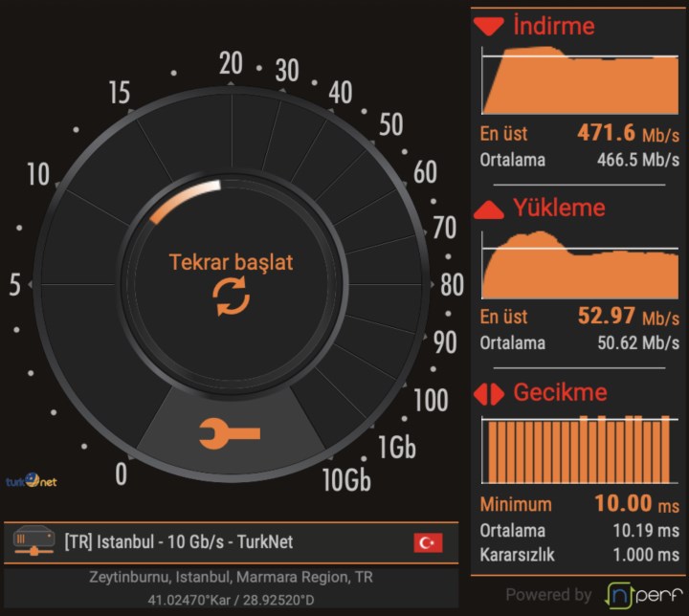Click the TurkNet logo
The height and width of the screenshot is (616, 689).
pyautogui.click(x=31, y=481)
